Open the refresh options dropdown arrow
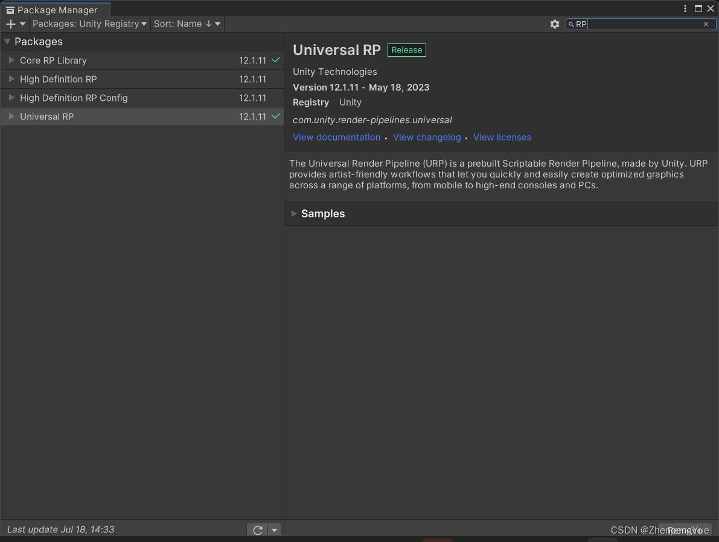The height and width of the screenshot is (542, 719). click(x=274, y=530)
